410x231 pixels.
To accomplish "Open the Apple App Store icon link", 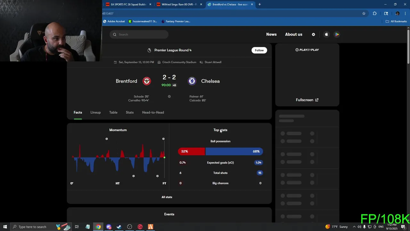I will pos(326,34).
